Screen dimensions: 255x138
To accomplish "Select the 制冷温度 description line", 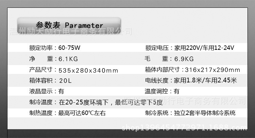I will tap(96, 102).
